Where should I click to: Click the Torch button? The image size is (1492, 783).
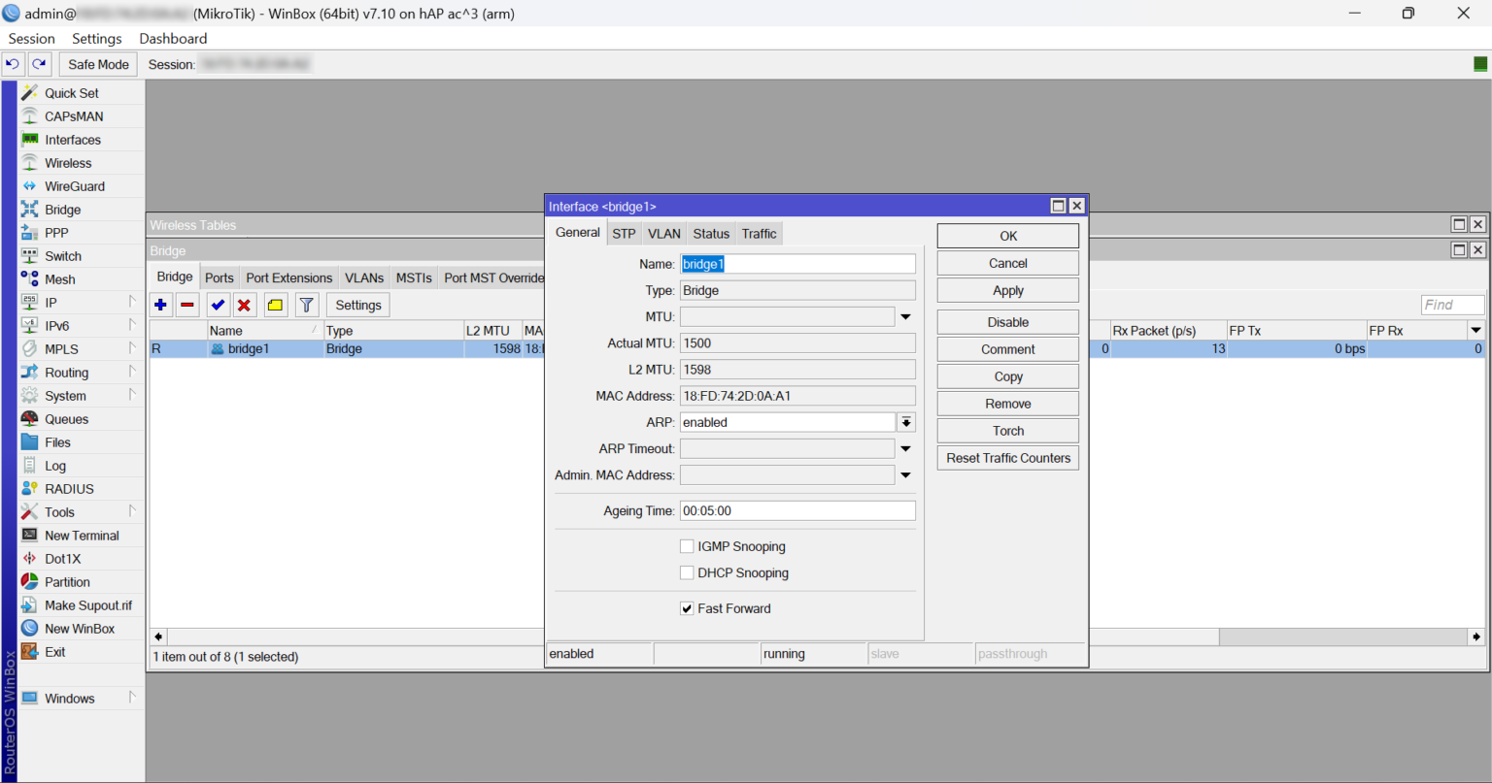[x=1007, y=430]
